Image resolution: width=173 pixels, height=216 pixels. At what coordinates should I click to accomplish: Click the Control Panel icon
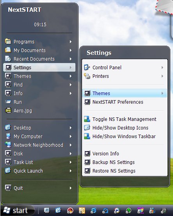point(87,67)
